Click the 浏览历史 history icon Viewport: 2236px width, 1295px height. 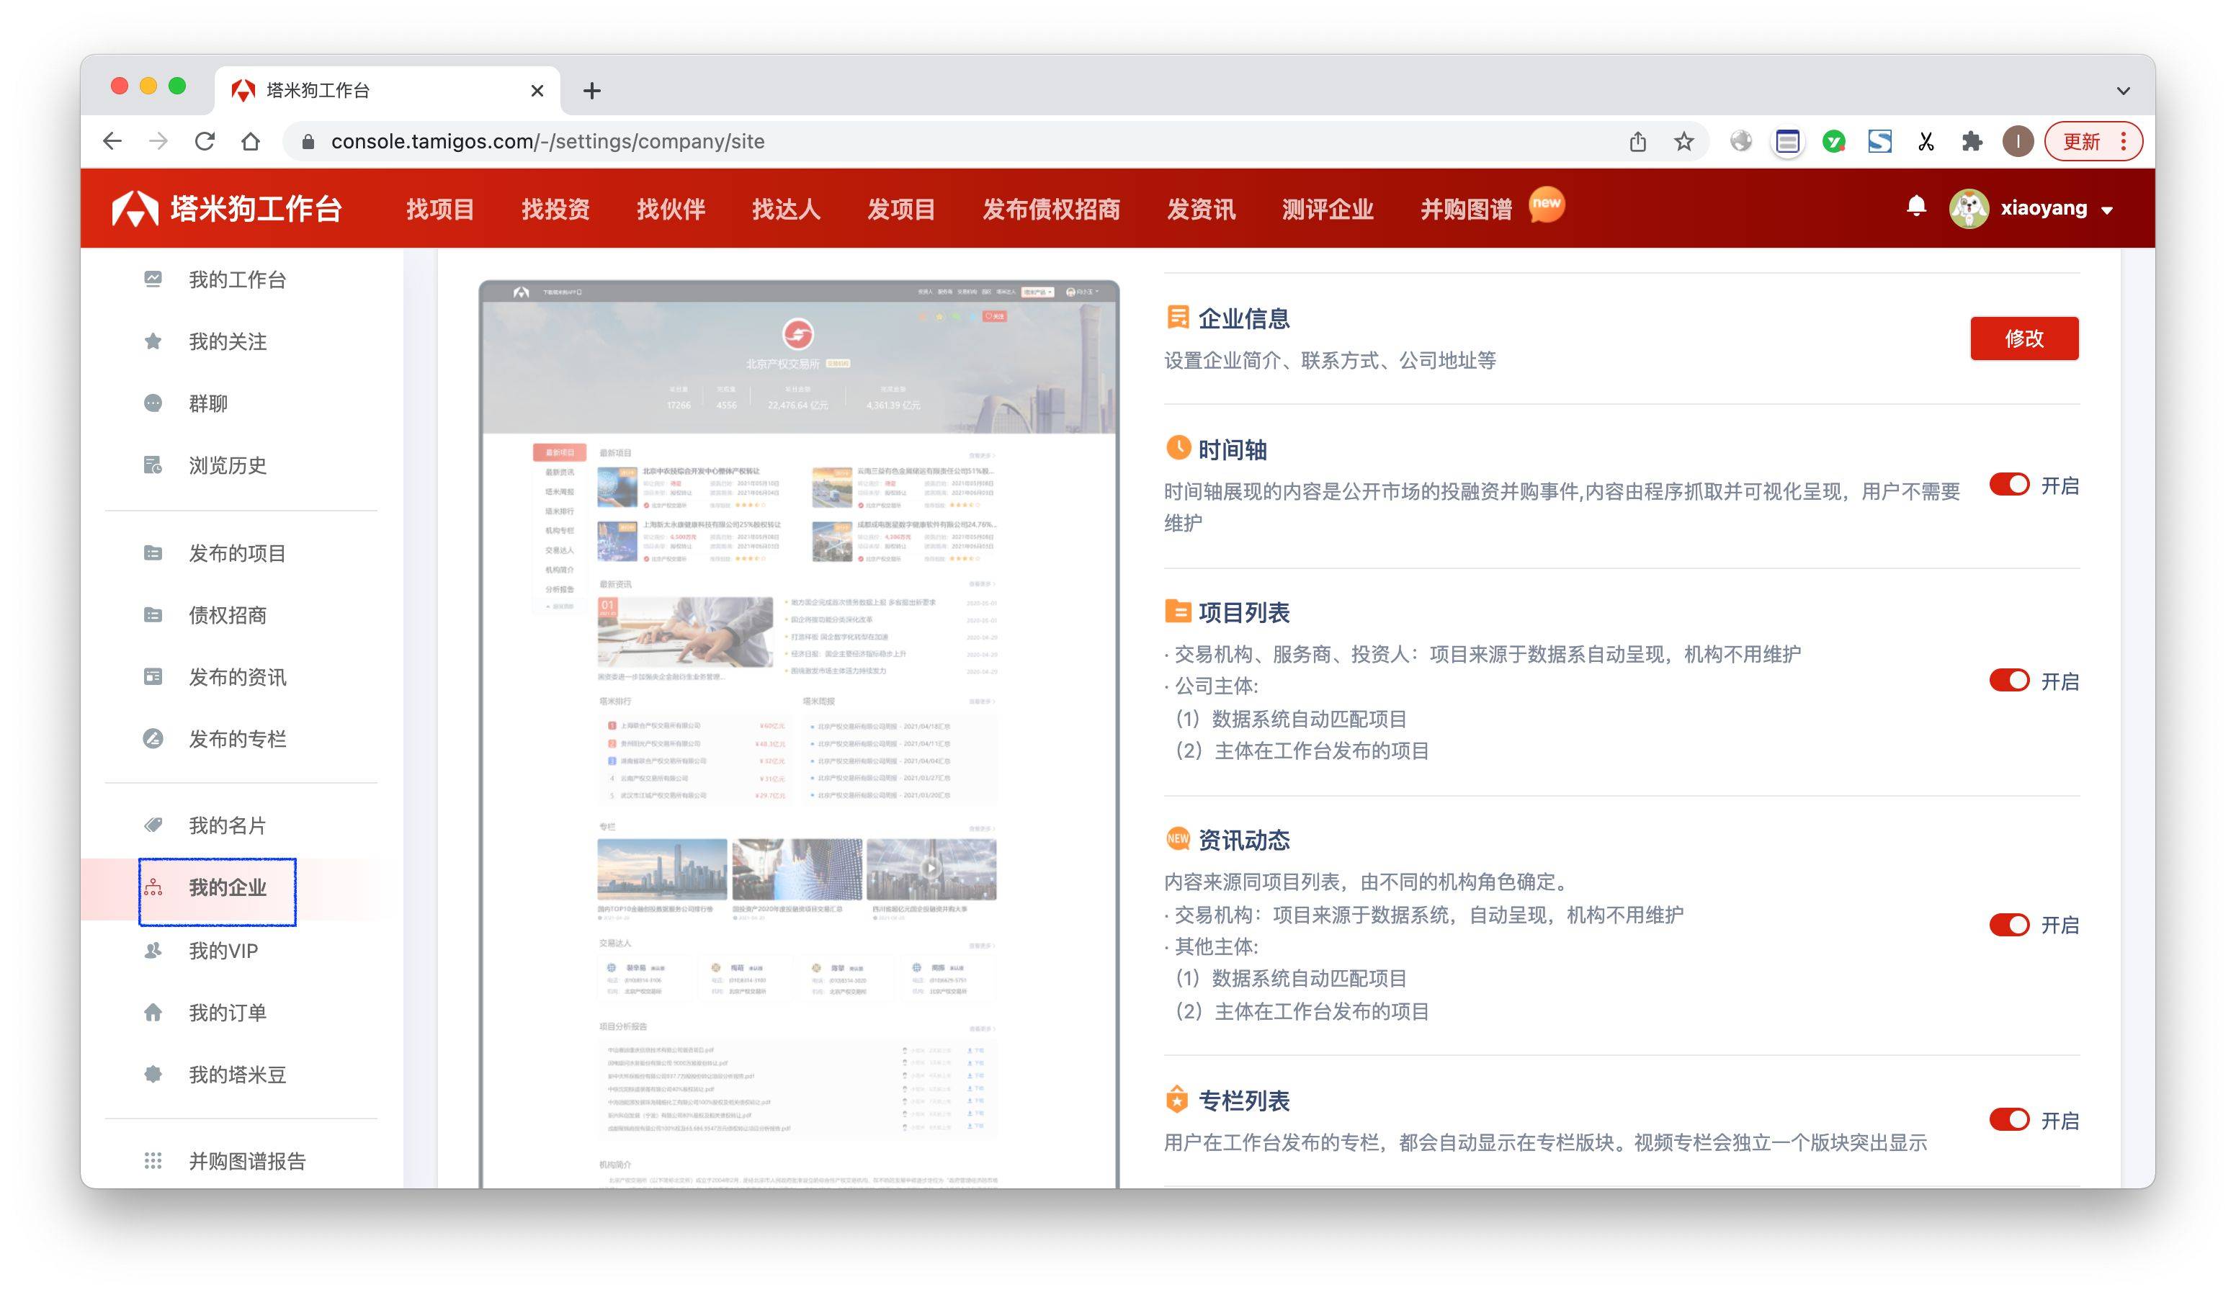click(153, 465)
